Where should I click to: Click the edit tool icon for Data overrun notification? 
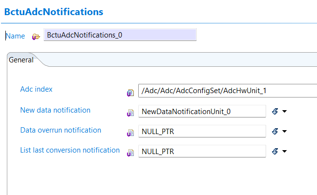point(275,132)
